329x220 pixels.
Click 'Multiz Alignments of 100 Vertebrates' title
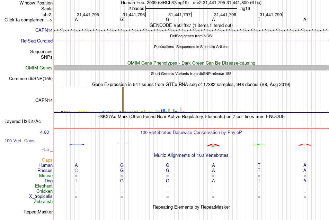[x=191, y=155]
